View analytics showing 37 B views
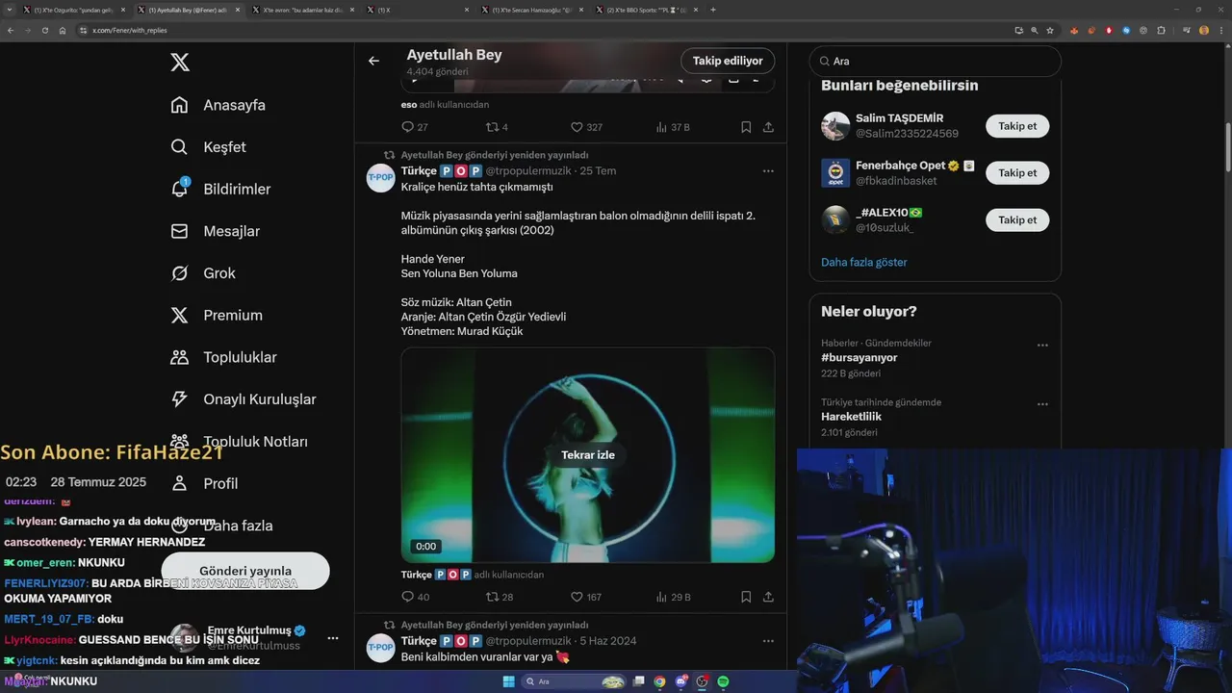 673,127
